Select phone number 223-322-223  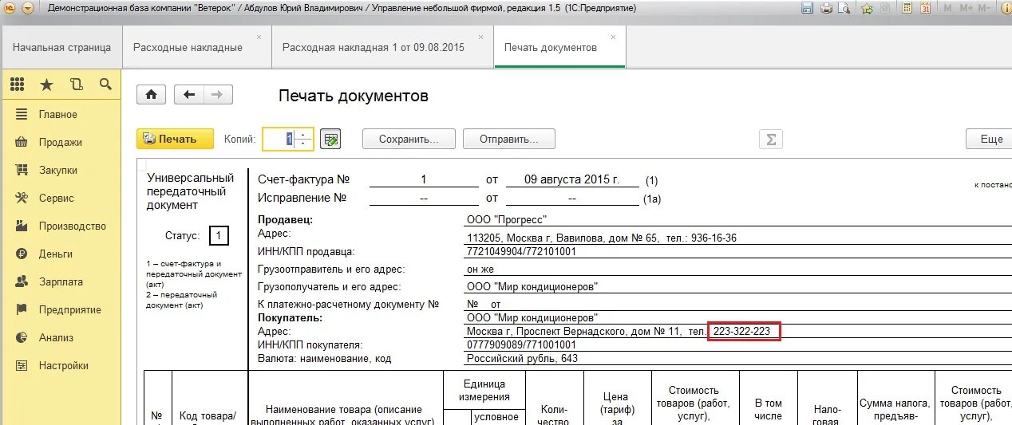coord(744,331)
